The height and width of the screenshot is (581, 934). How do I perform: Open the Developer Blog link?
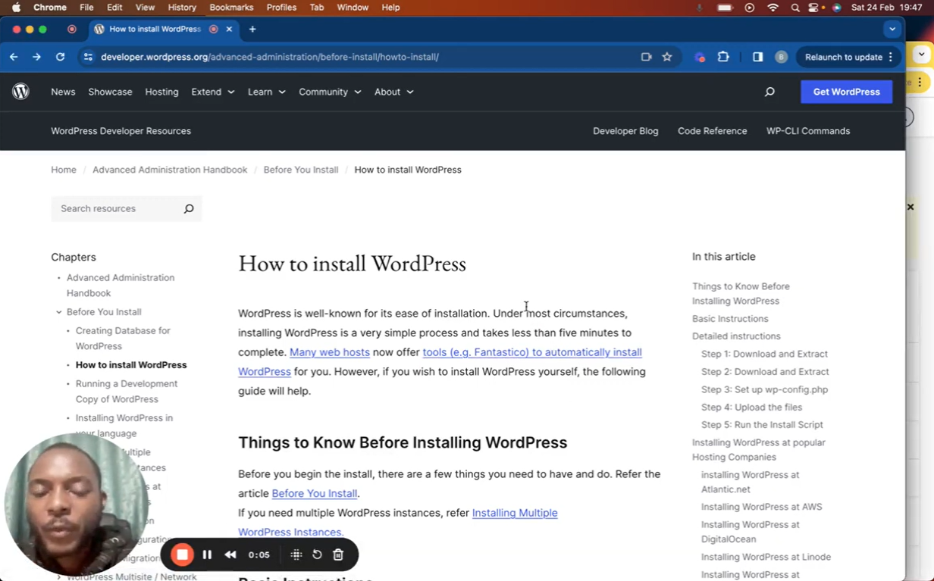pyautogui.click(x=625, y=131)
